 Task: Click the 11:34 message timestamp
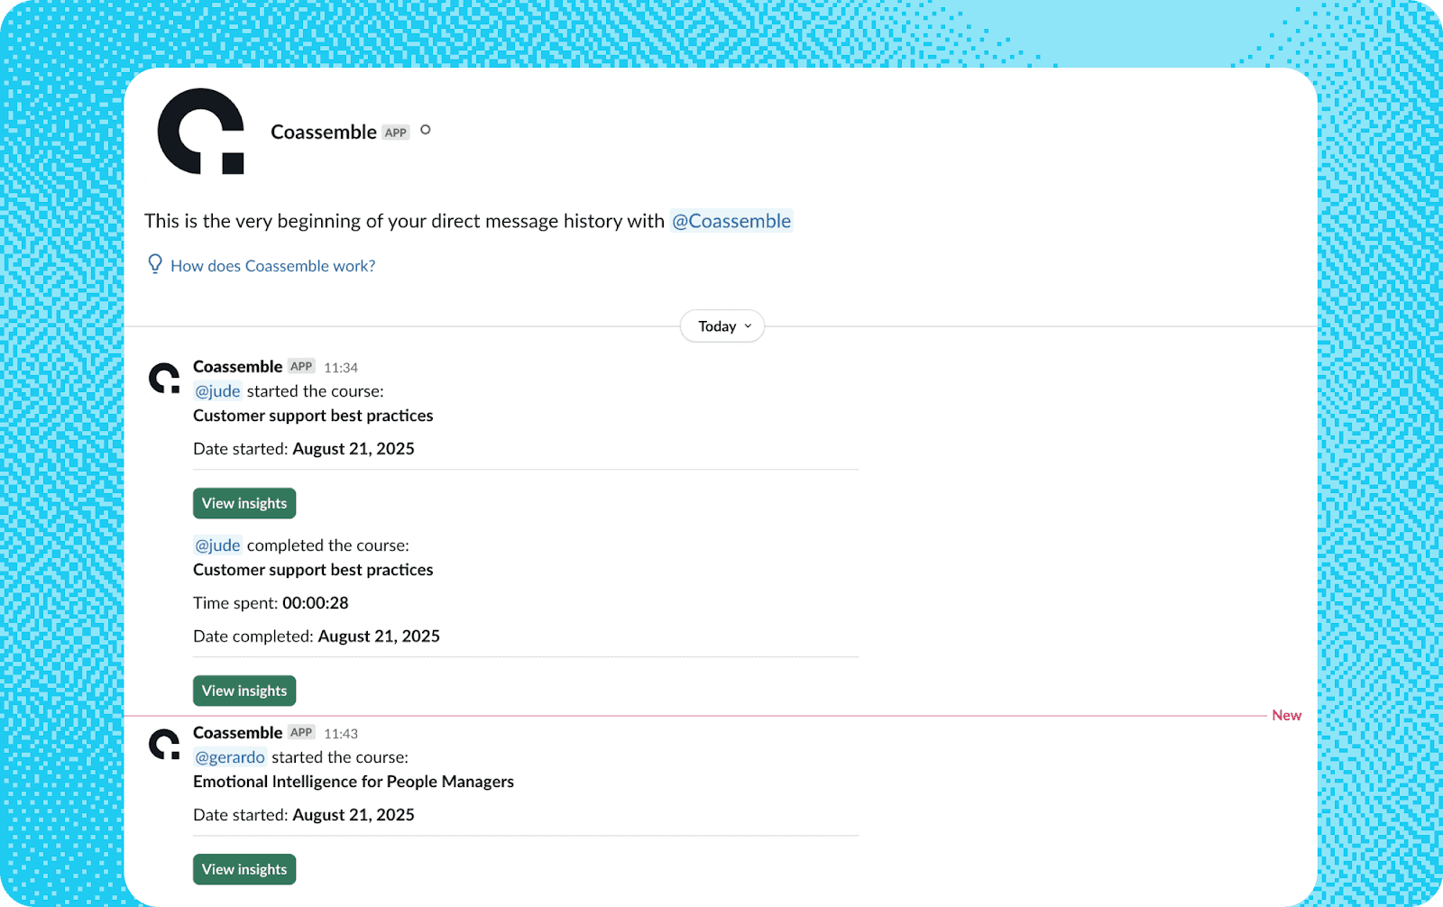click(x=341, y=368)
